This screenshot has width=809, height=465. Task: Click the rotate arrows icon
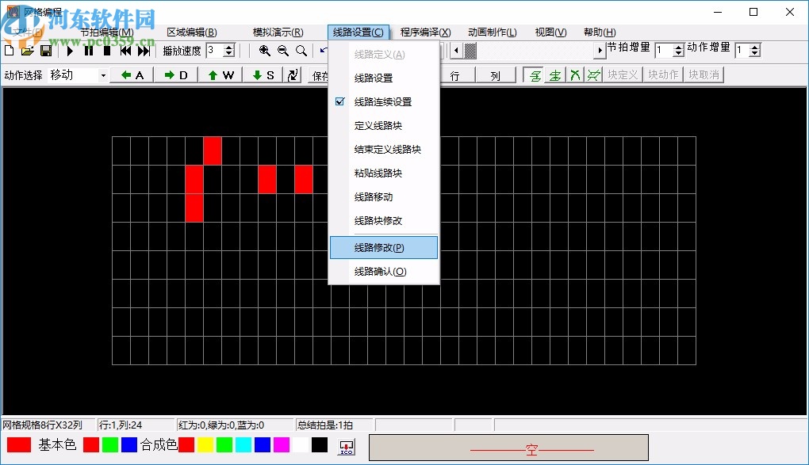(293, 75)
